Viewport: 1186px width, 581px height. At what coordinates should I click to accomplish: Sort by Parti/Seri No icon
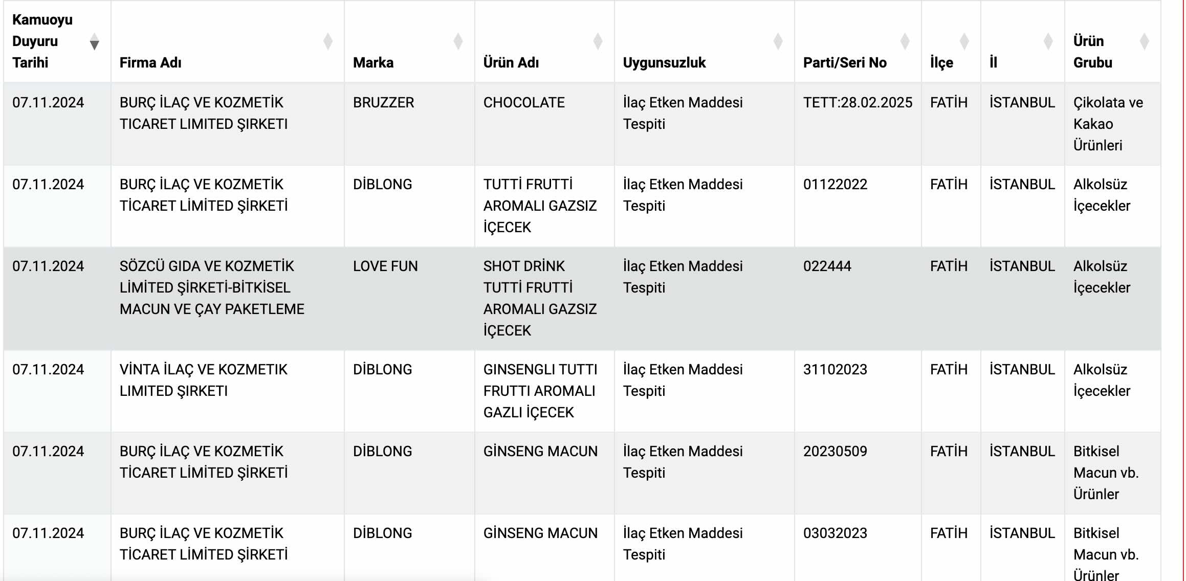pos(905,41)
